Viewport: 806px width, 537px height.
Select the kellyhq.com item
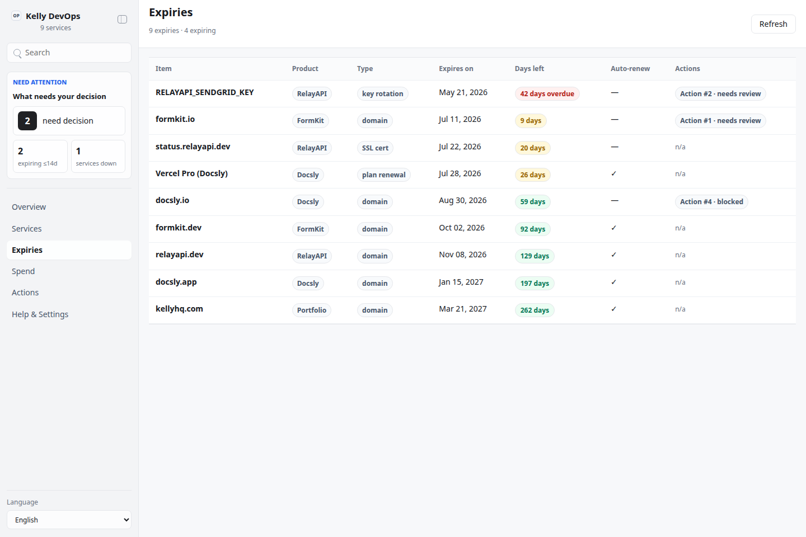pyautogui.click(x=179, y=309)
